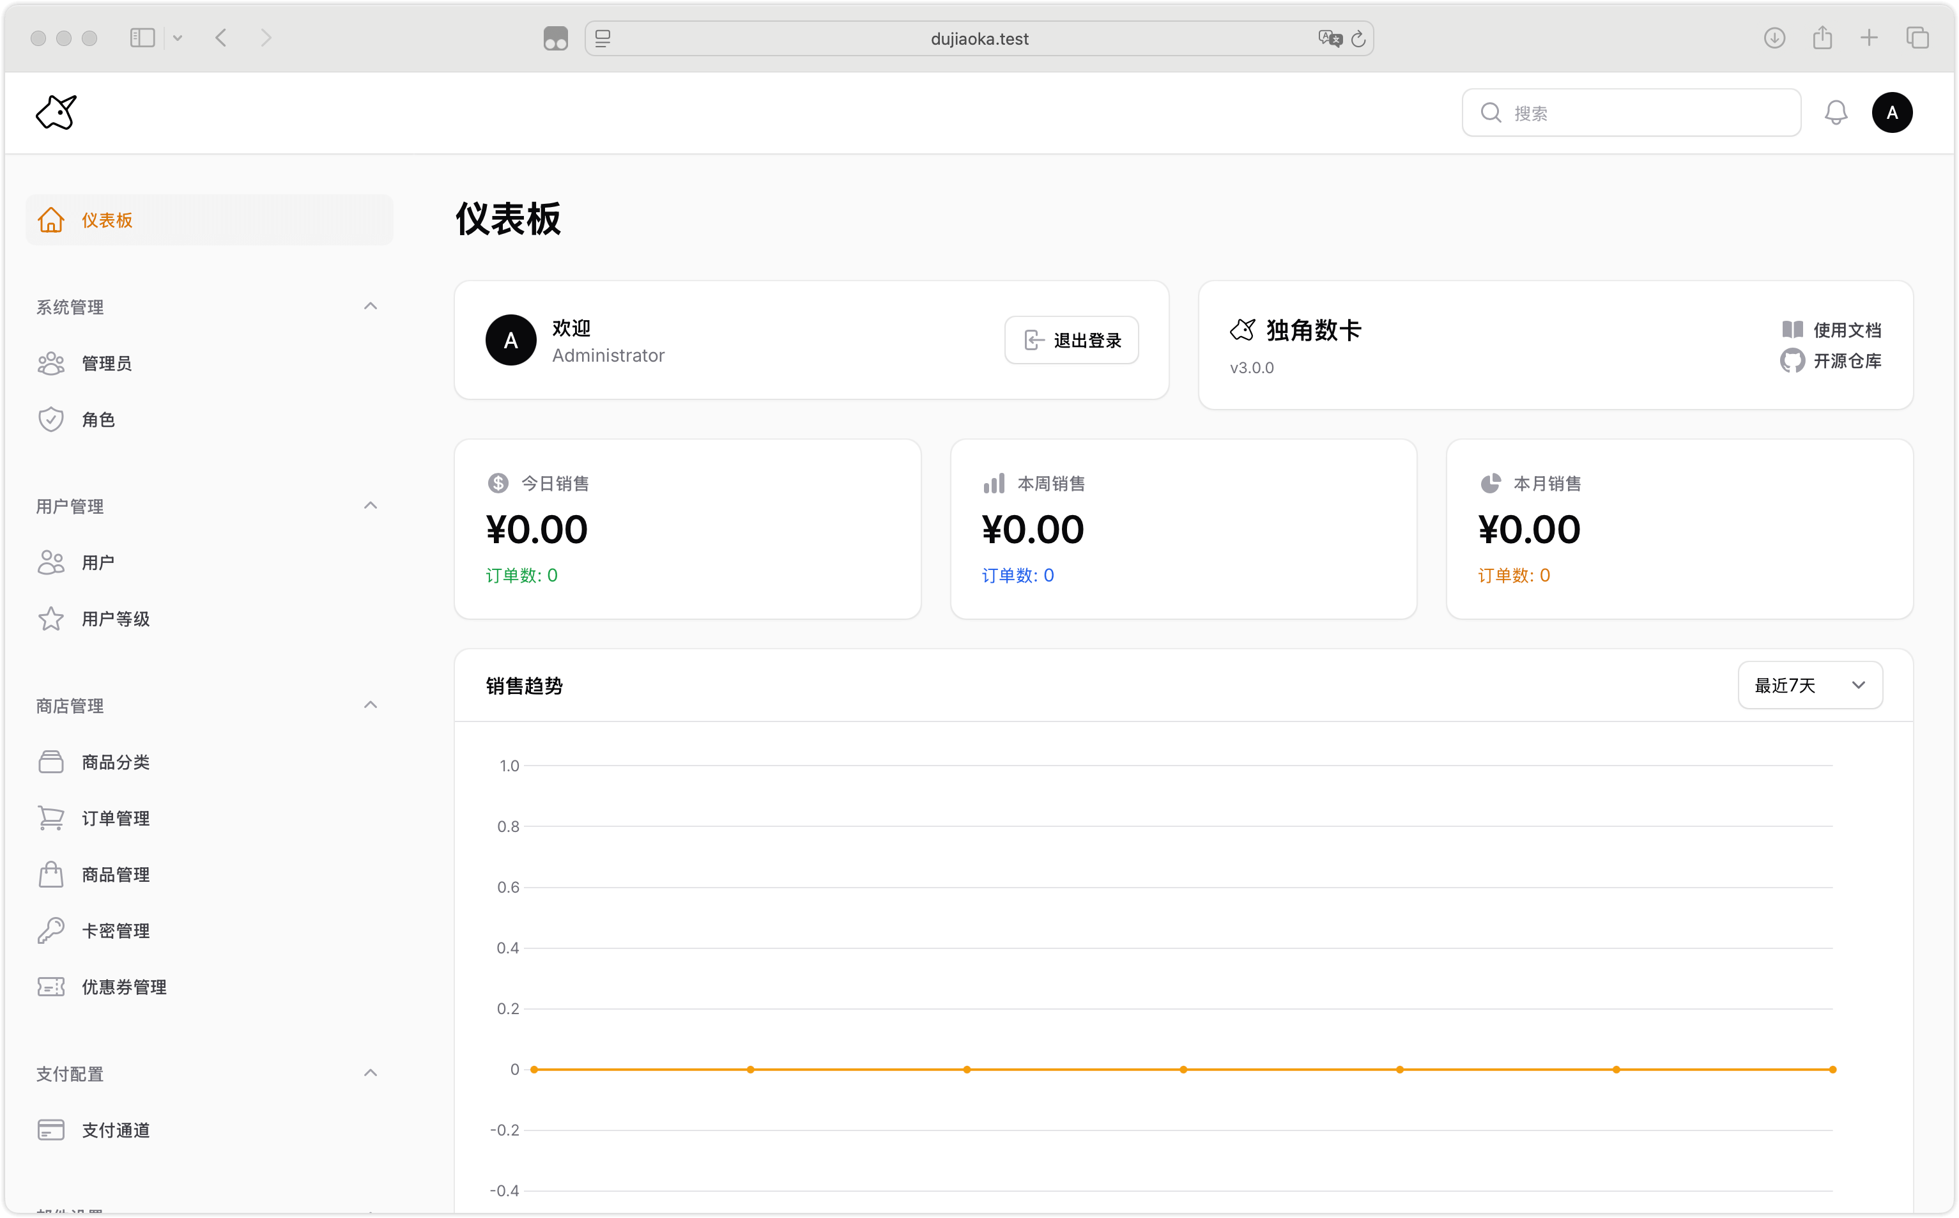1959x1218 pixels.
Task: Click the dujiaoka.test address bar
Action: (979, 39)
